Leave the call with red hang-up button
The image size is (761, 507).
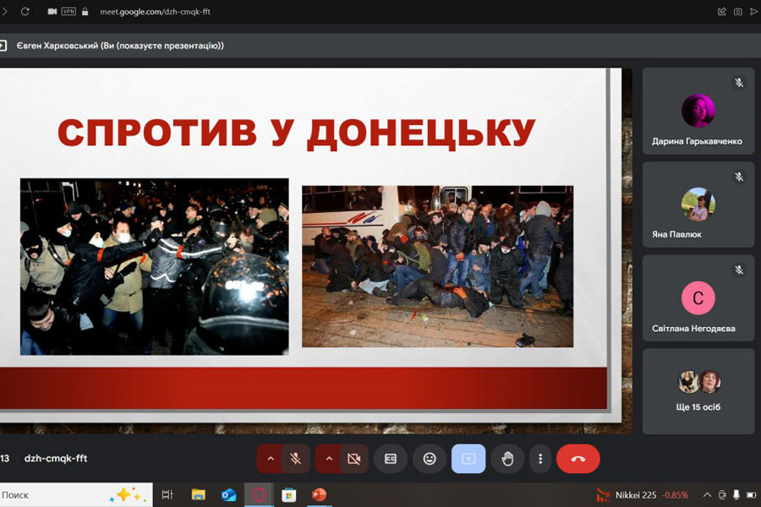point(578,459)
